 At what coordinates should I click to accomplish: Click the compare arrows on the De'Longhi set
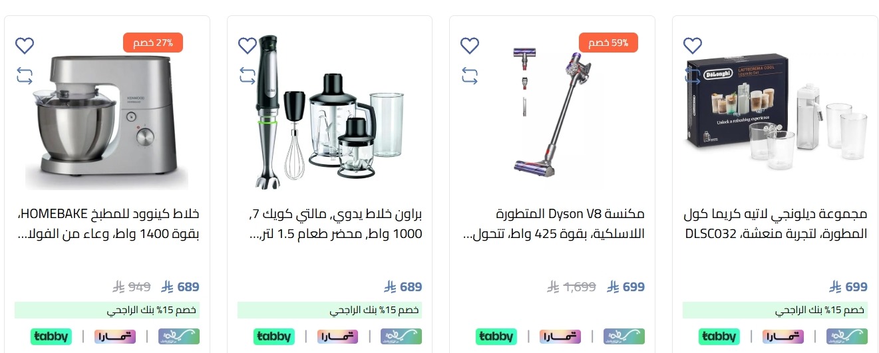pos(693,76)
